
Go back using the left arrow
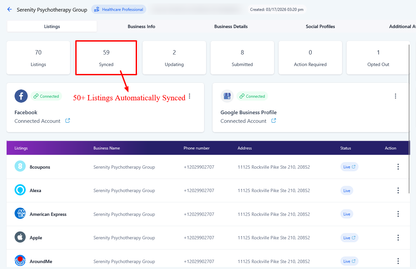[x=9, y=10]
